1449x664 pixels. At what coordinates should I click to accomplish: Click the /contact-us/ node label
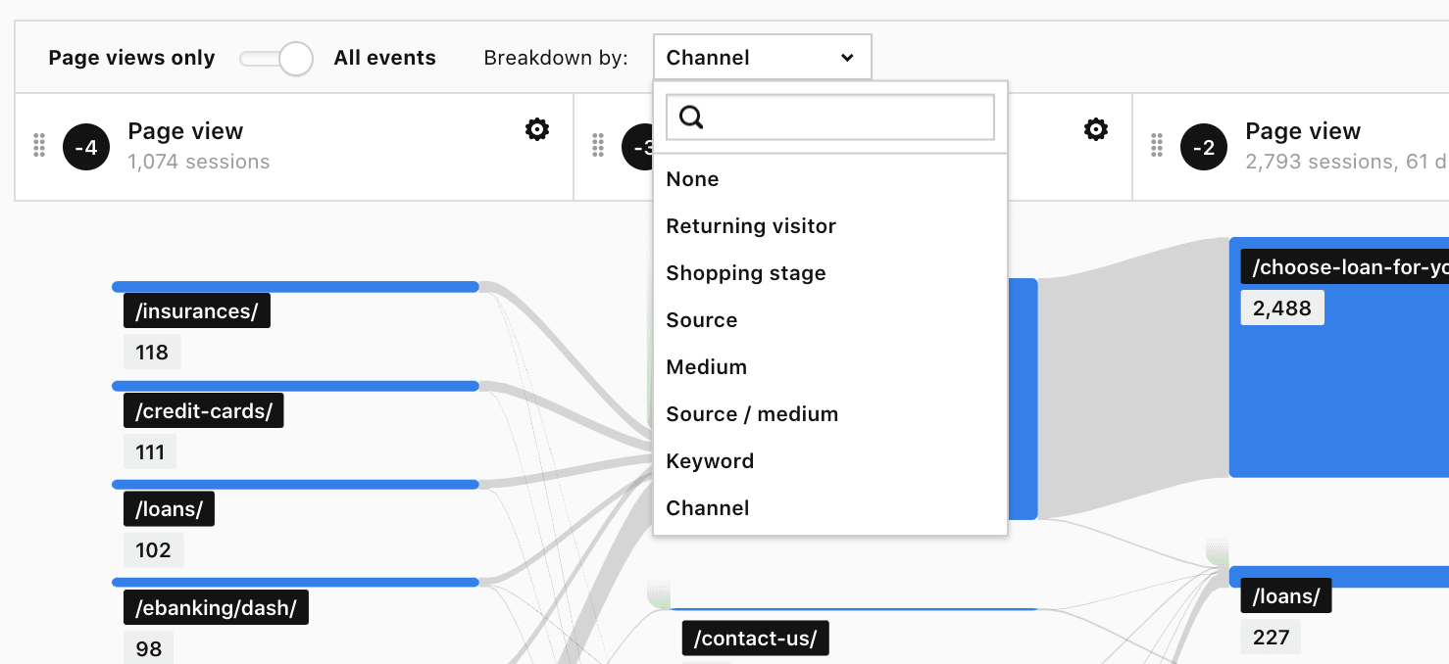[756, 640]
